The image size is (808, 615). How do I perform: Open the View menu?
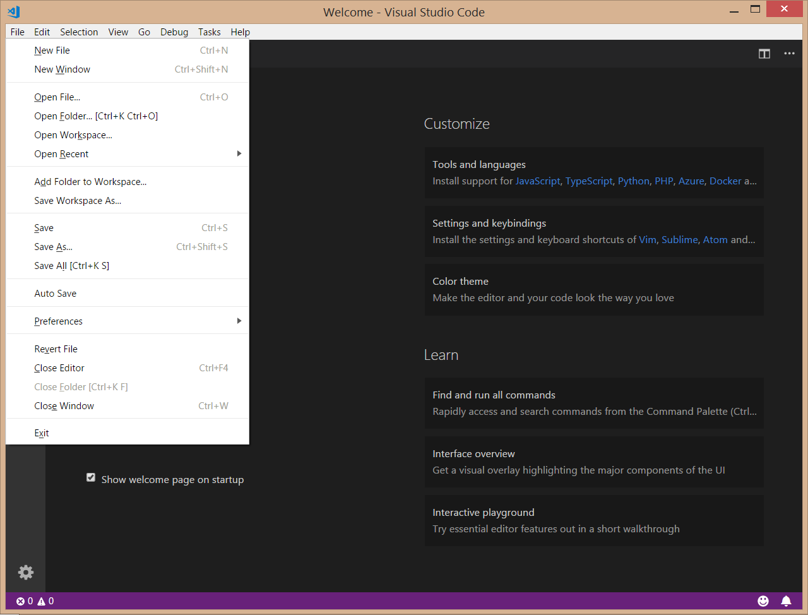click(x=118, y=32)
